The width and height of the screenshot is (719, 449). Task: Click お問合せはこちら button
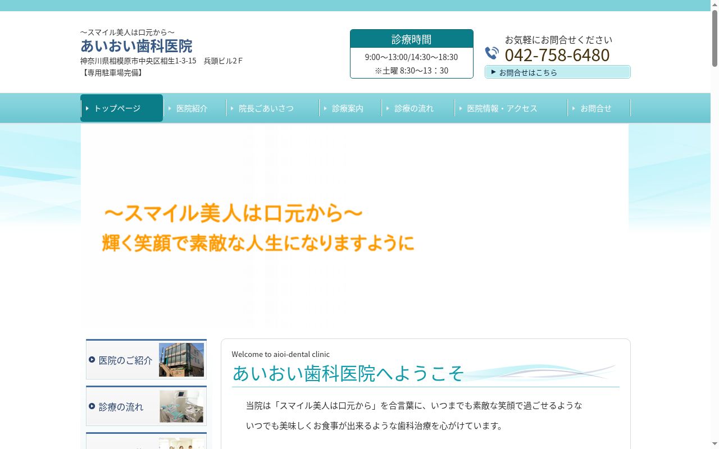(x=558, y=72)
